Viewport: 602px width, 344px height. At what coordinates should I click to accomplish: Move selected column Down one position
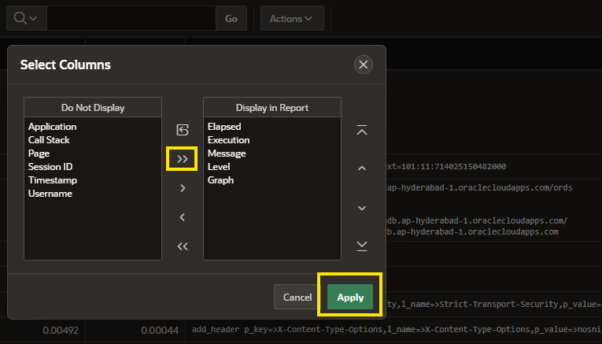click(362, 208)
